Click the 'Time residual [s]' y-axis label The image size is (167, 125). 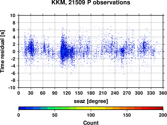coord(2,51)
